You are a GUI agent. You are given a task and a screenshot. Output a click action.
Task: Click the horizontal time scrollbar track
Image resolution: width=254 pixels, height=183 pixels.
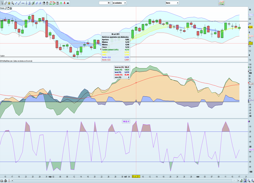click(x=122, y=181)
